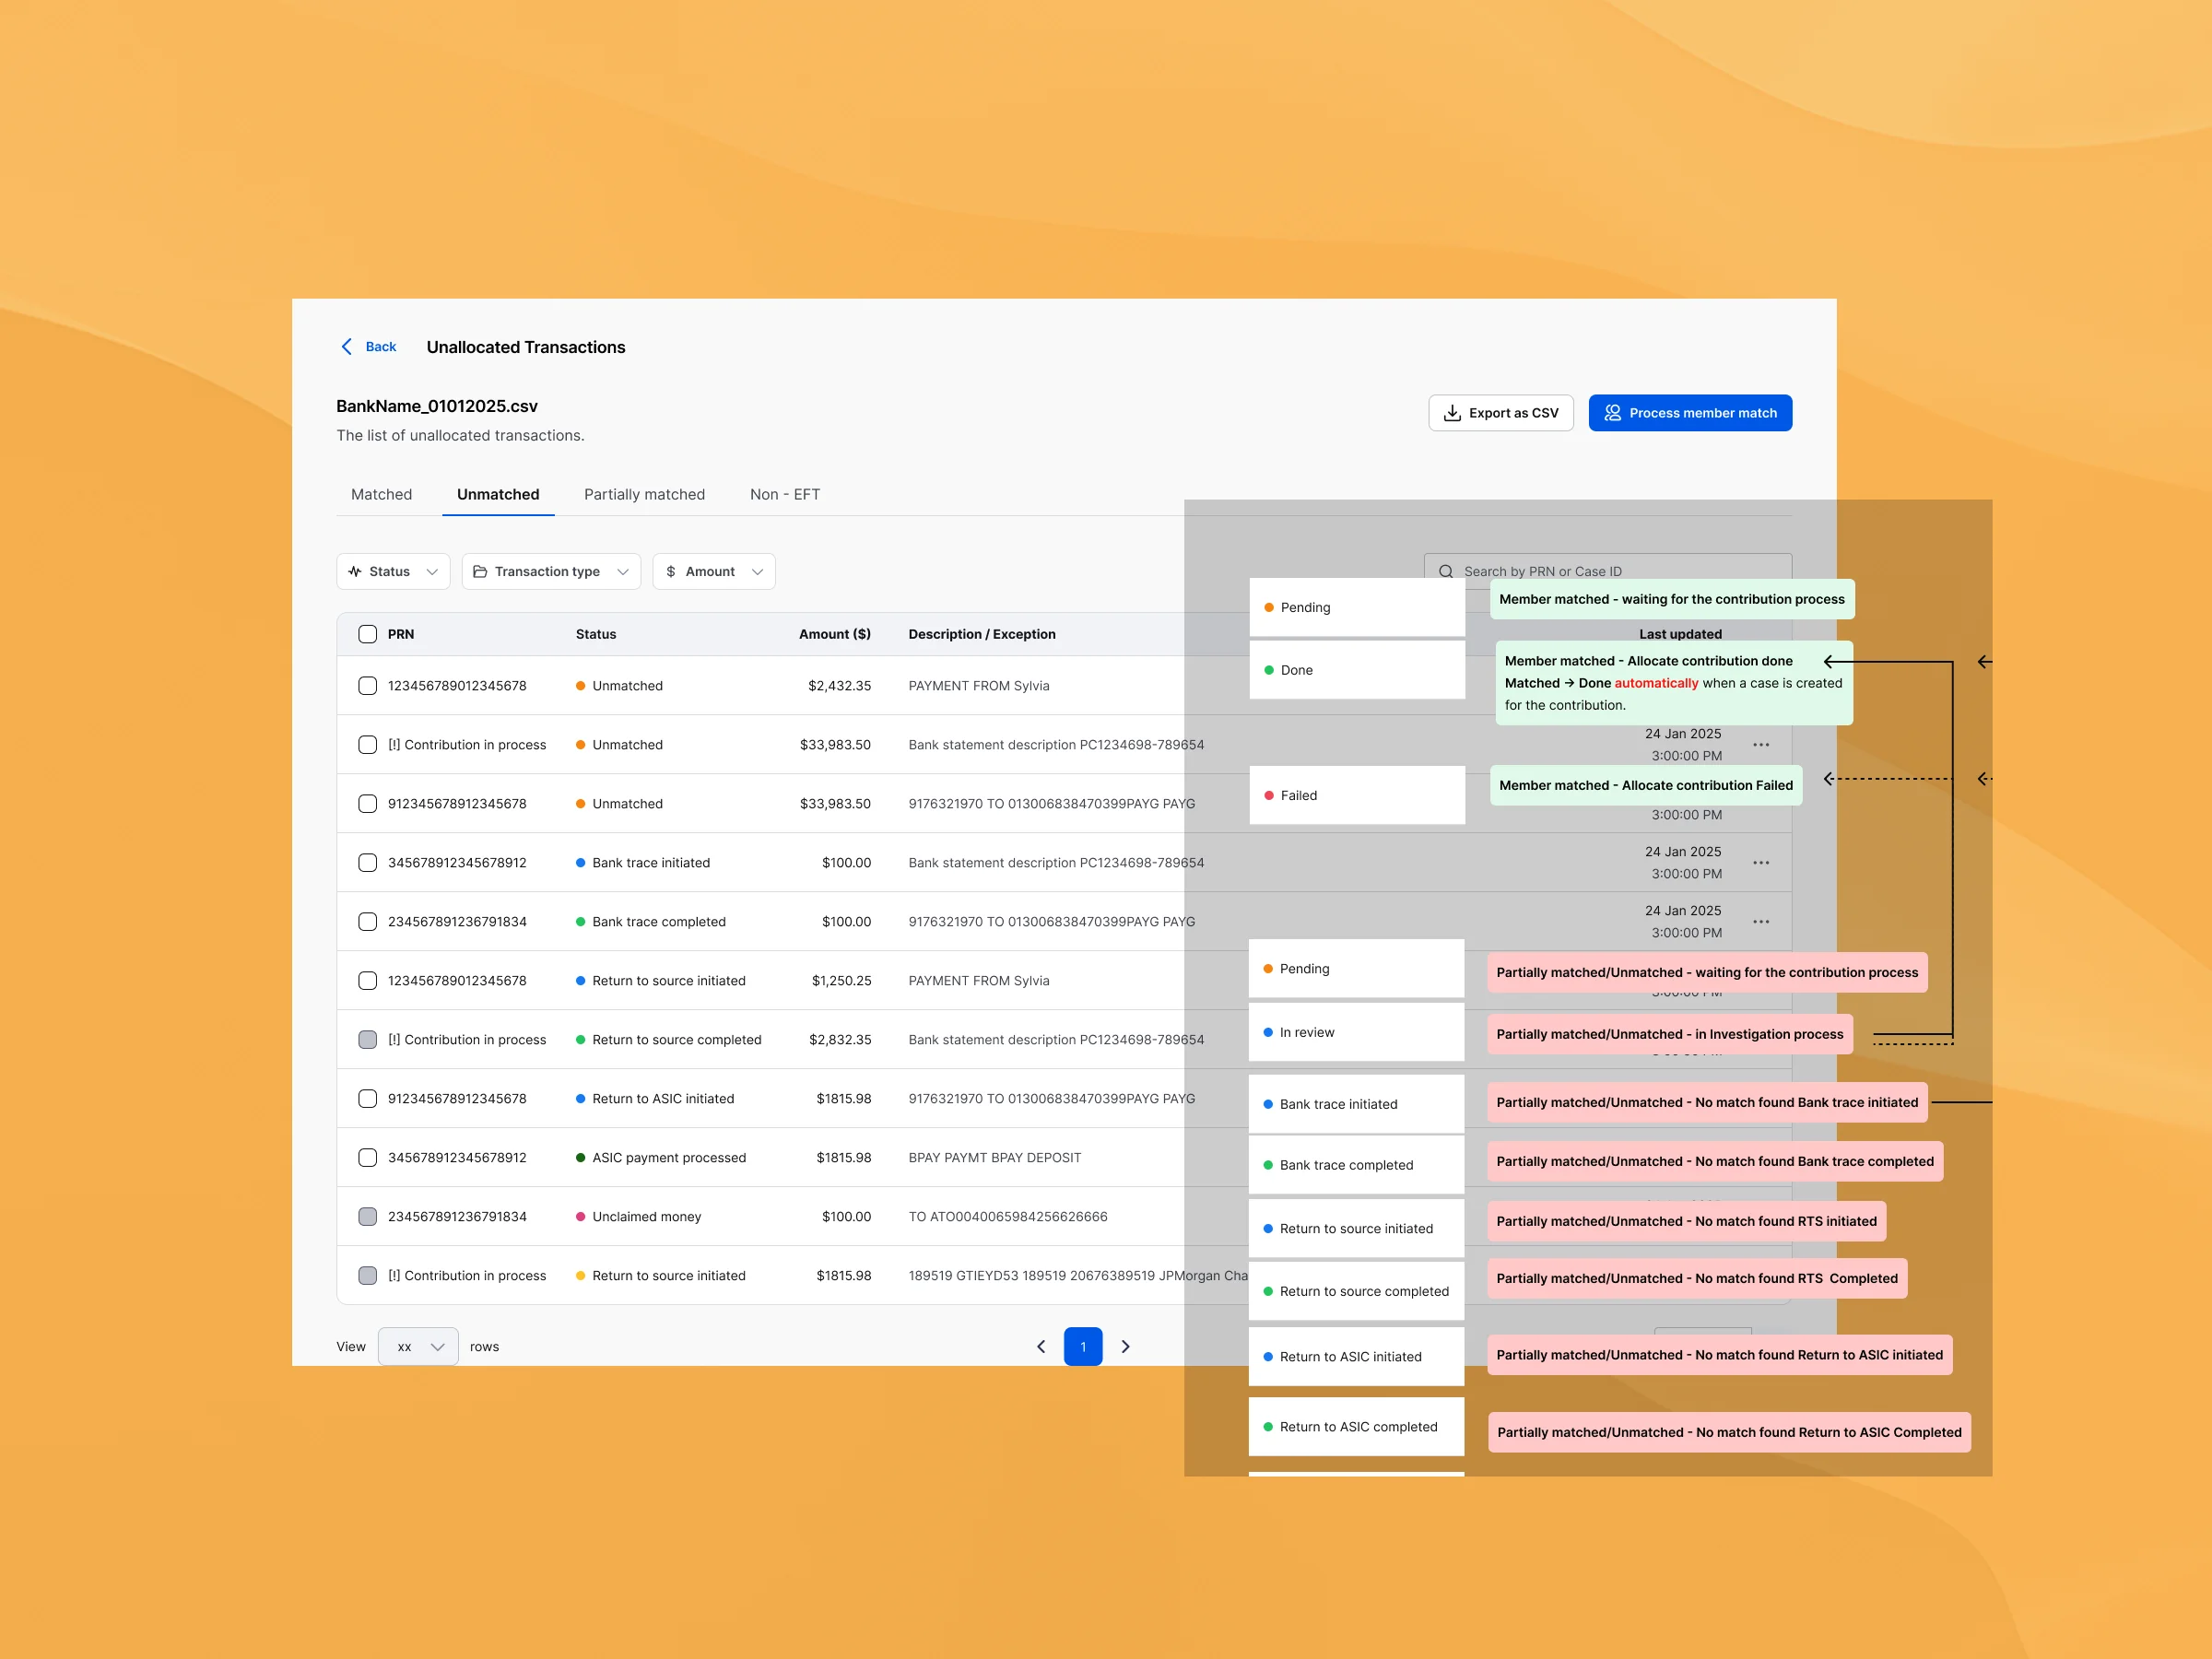This screenshot has width=2212, height=1659.
Task: Open the Transaction type filter dropdown
Action: point(551,572)
